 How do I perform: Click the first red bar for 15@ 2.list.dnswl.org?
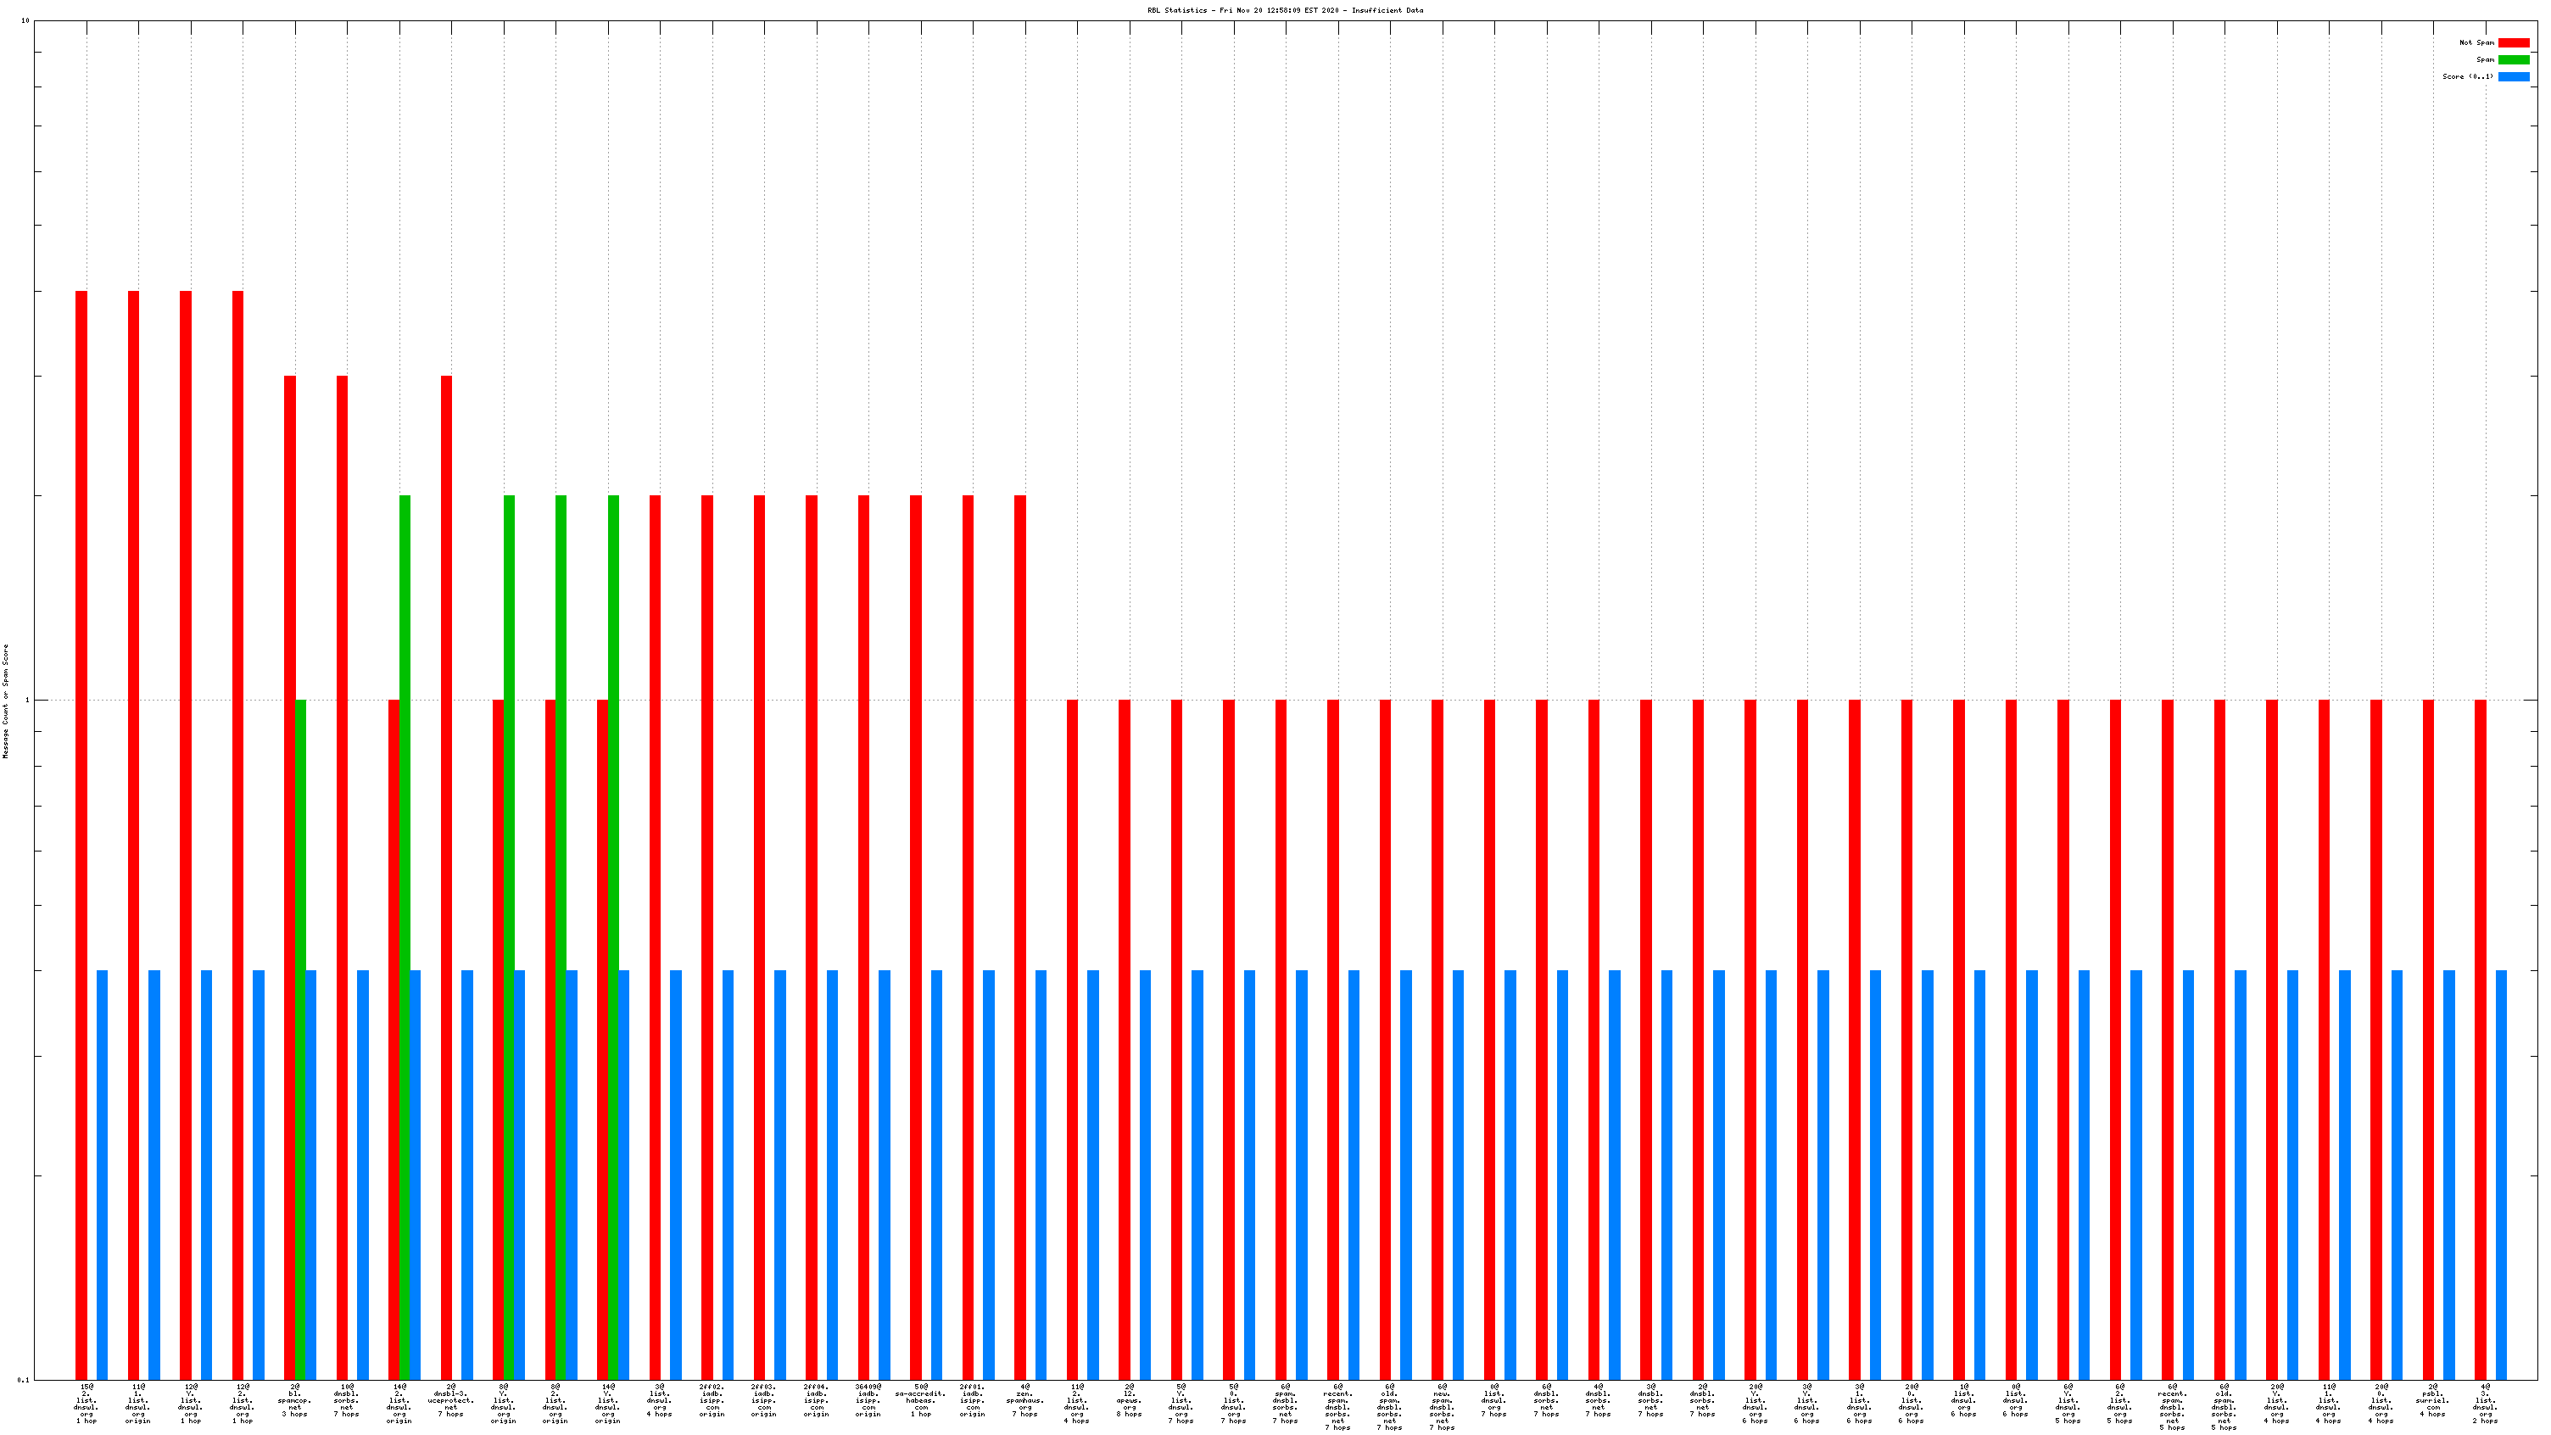81,832
